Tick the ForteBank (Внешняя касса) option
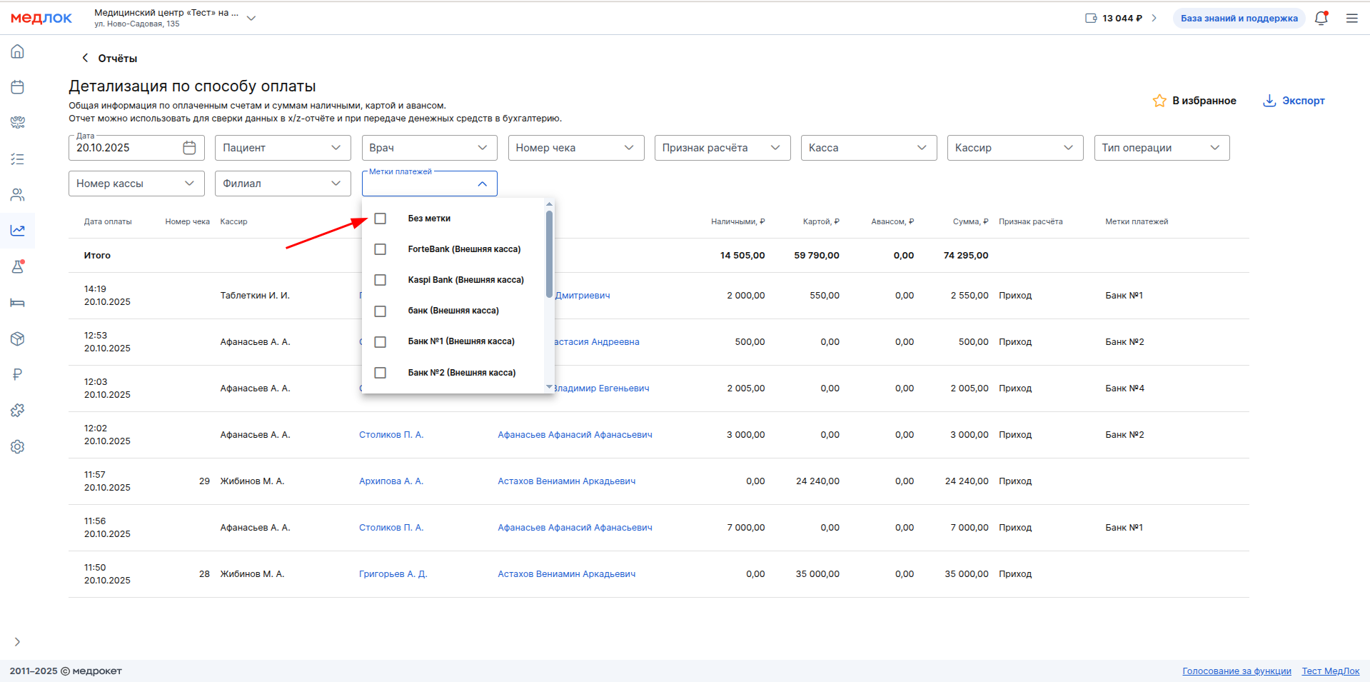Screen dimensions: 1370x682 click(381, 249)
